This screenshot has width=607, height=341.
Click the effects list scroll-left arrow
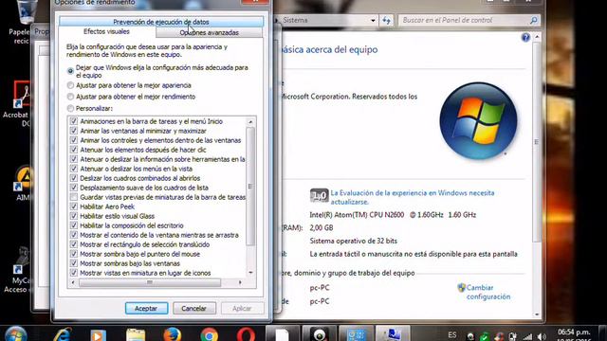click(x=74, y=282)
